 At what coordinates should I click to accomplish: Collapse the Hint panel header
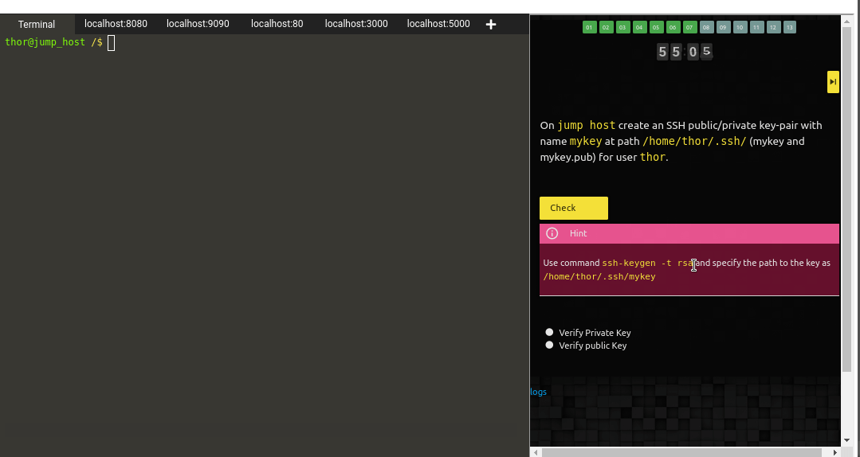coord(689,233)
